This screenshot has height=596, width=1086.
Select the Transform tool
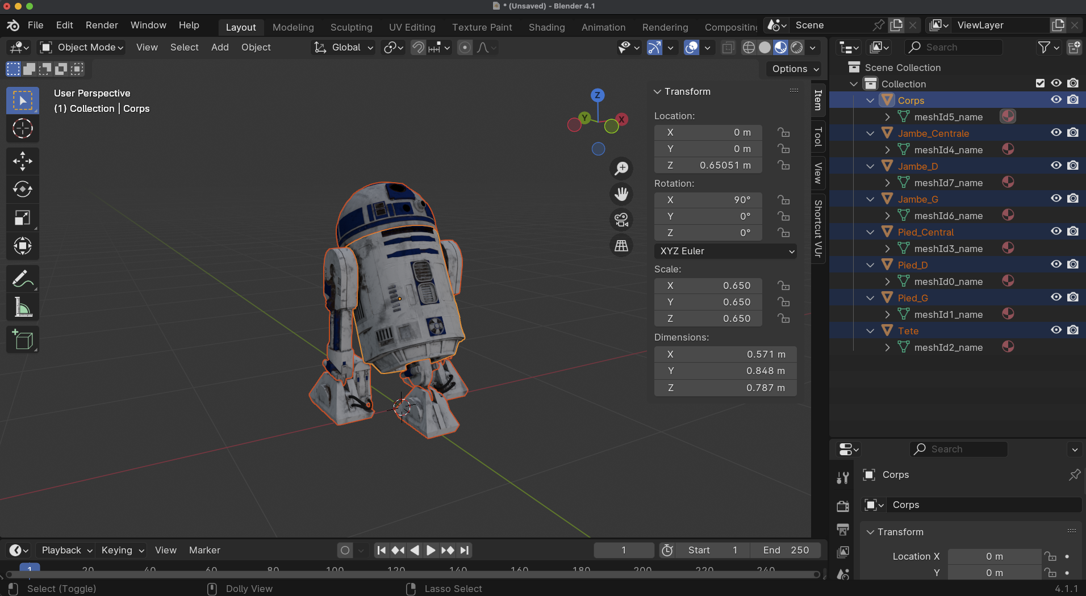pos(23,246)
